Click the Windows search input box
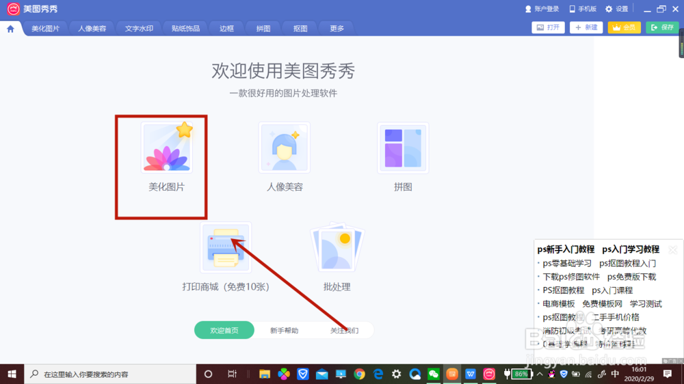The height and width of the screenshot is (384, 684). coord(110,374)
